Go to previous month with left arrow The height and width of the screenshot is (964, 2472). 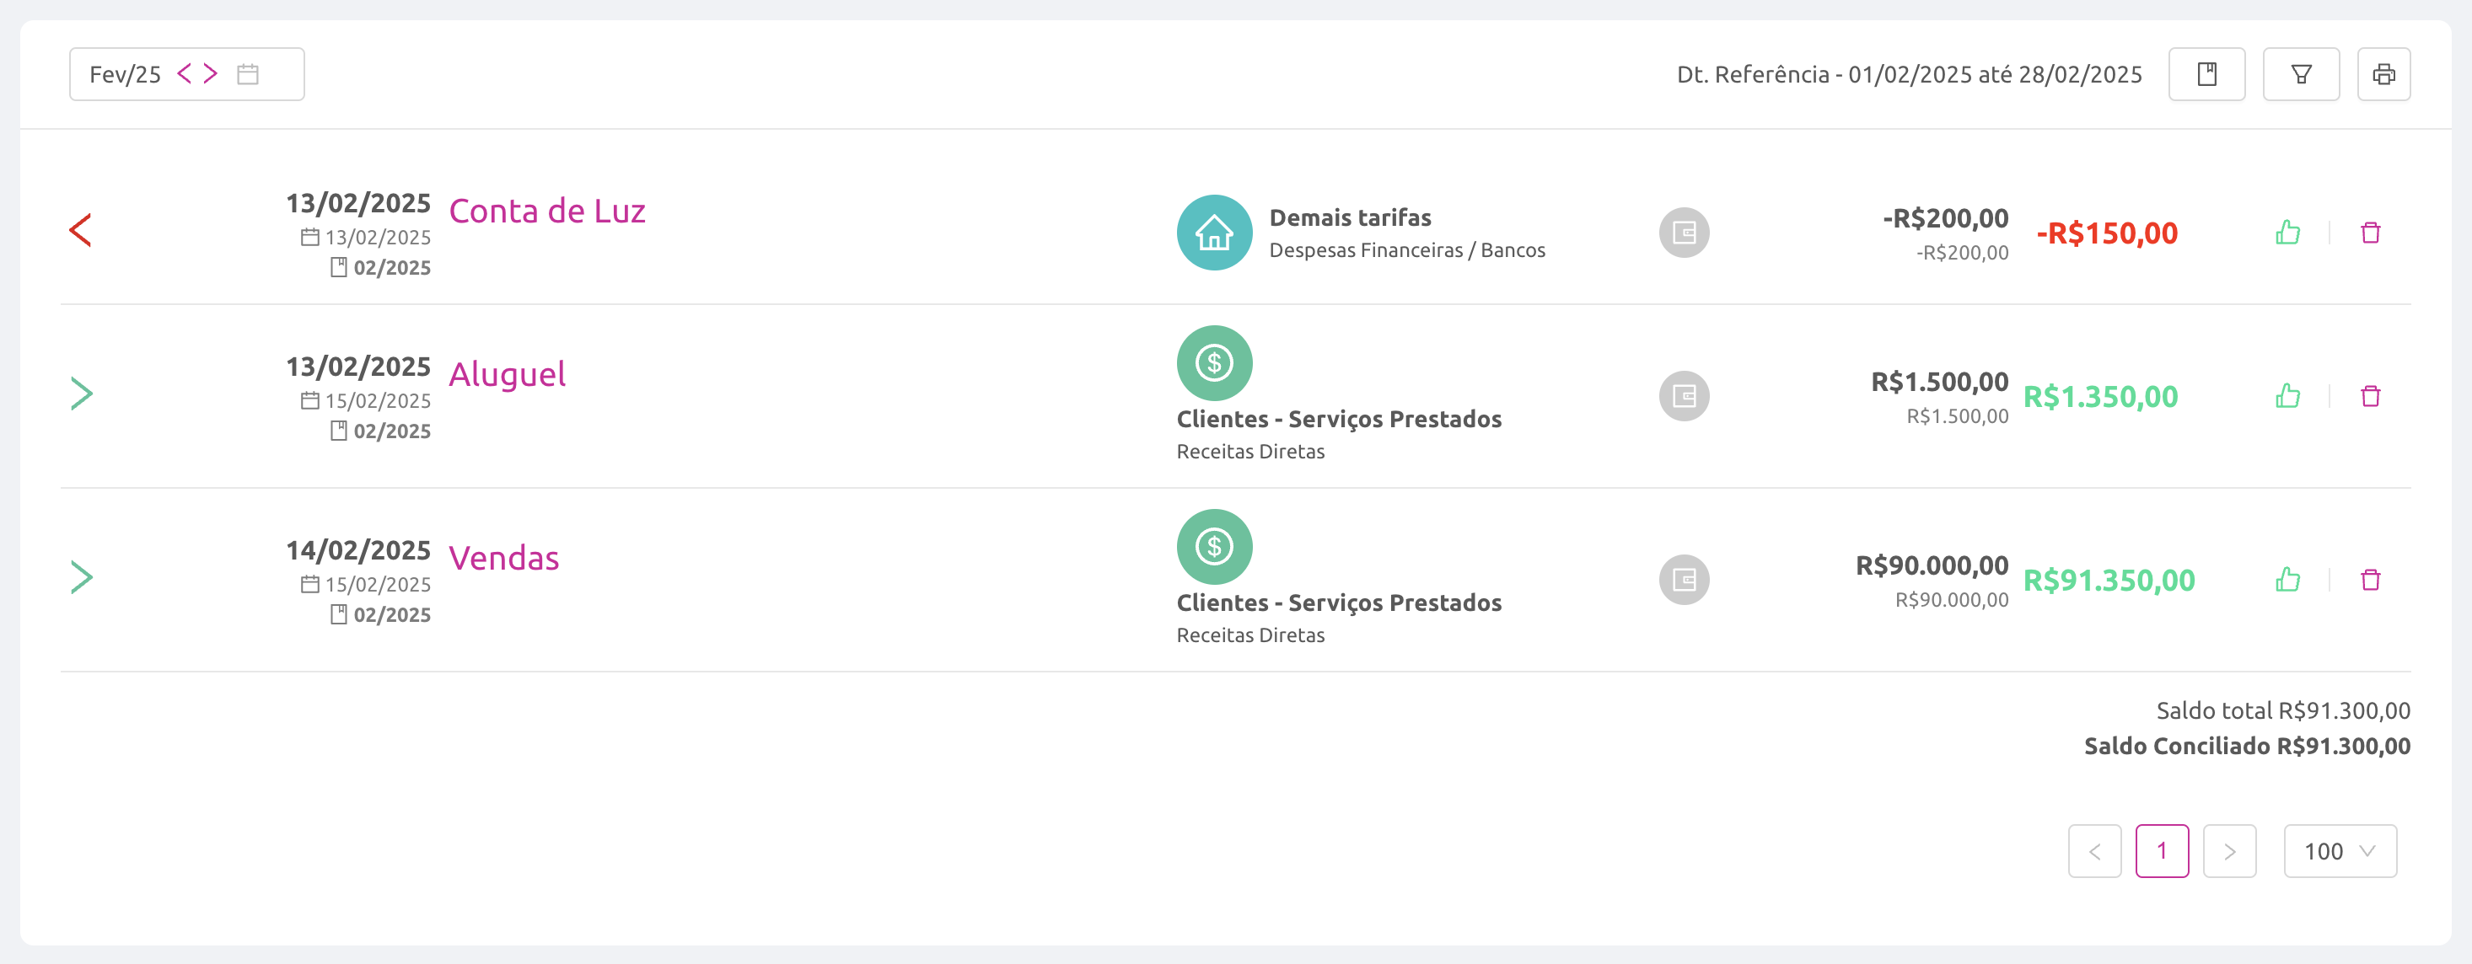pyautogui.click(x=185, y=73)
